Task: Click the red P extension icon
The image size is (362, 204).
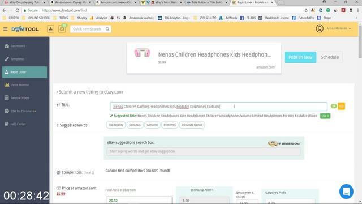Action: 343,10
